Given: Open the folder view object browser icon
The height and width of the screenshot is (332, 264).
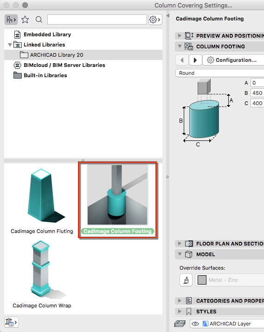Looking at the screenshot, I should pyautogui.click(x=11, y=20).
